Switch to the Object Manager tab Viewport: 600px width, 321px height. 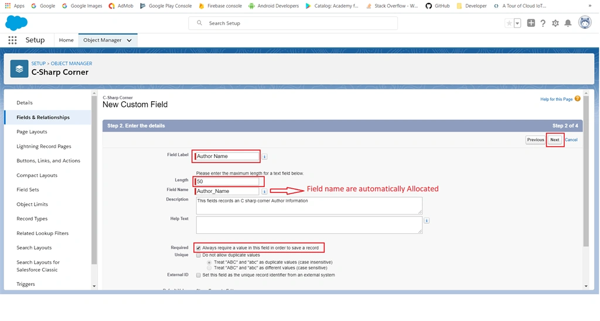tap(102, 40)
